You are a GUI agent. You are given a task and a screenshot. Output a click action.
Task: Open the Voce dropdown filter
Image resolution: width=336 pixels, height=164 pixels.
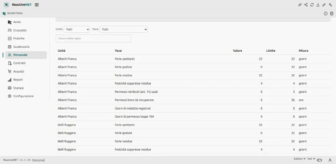tap(124, 29)
